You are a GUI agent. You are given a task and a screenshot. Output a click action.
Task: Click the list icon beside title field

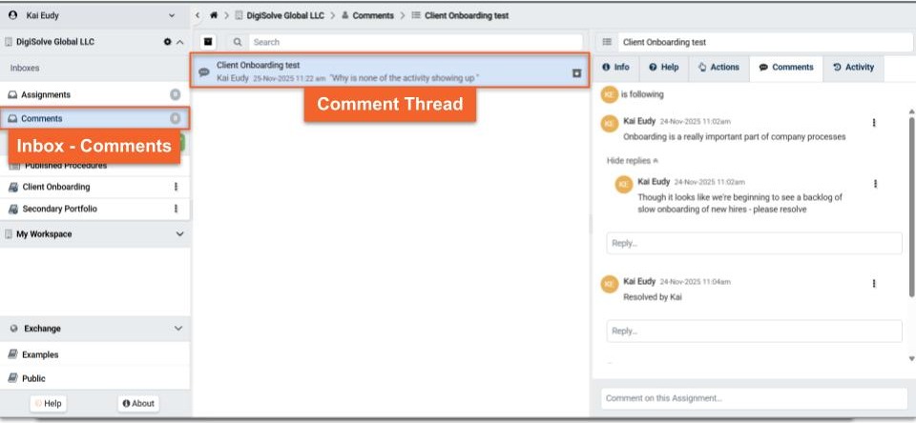pos(607,42)
